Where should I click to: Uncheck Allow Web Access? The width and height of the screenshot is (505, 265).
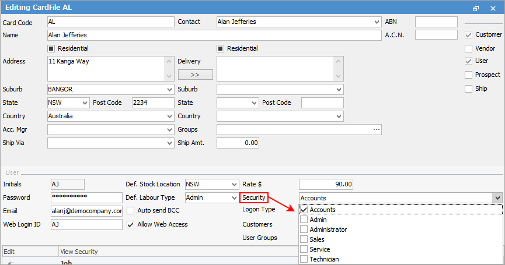coord(131,224)
